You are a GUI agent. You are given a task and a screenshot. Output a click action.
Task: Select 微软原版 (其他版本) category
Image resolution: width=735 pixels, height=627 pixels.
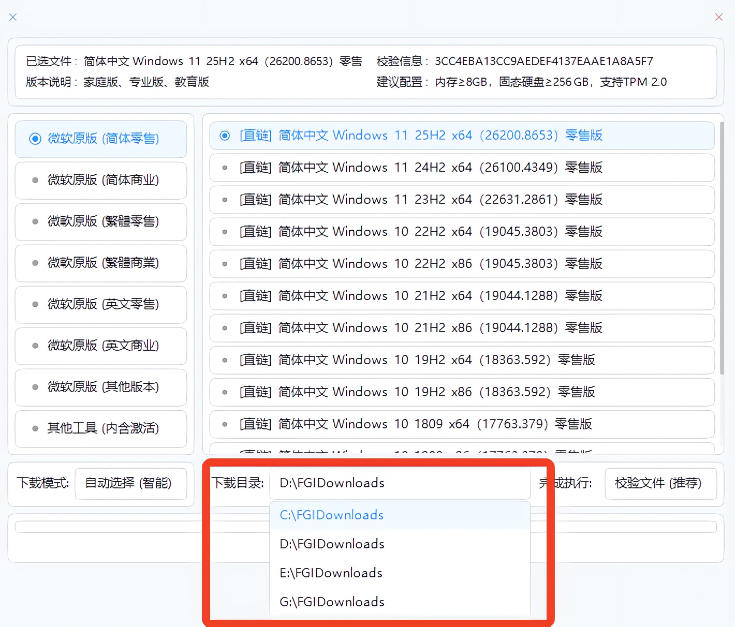click(x=101, y=387)
